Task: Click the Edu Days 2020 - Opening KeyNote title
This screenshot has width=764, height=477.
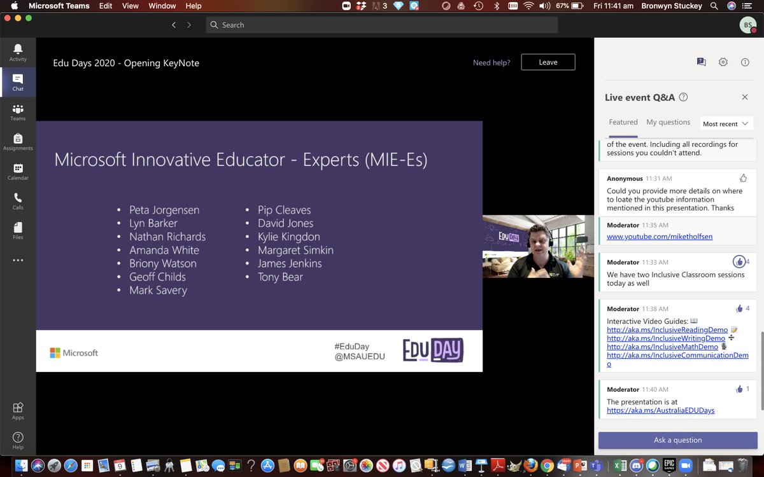Action: click(126, 63)
